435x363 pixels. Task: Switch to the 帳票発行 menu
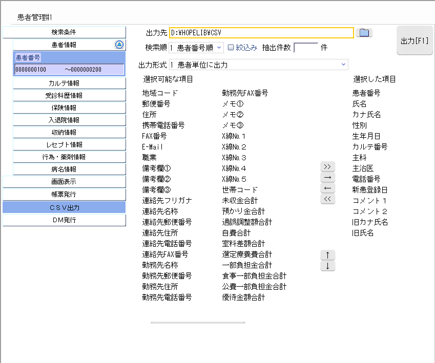click(64, 195)
